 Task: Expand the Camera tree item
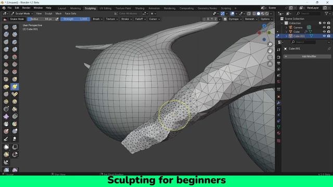pos(286,28)
